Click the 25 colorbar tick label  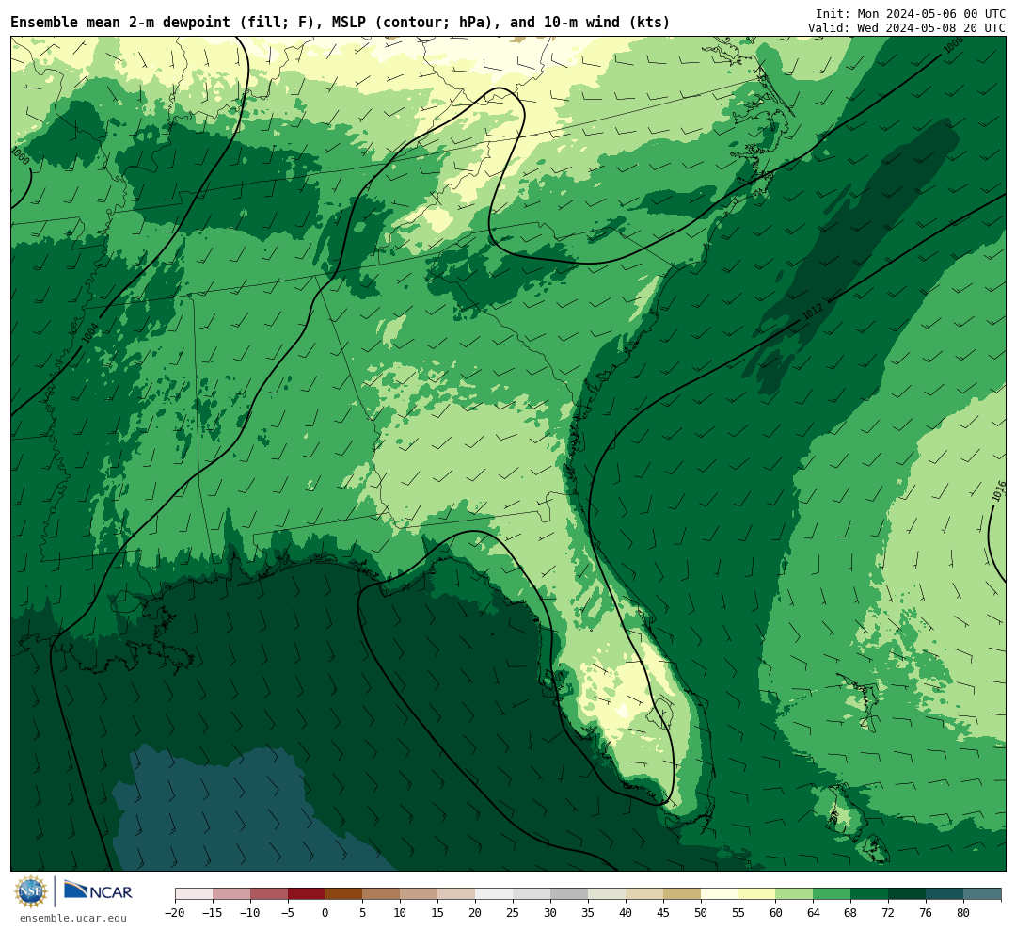click(513, 913)
